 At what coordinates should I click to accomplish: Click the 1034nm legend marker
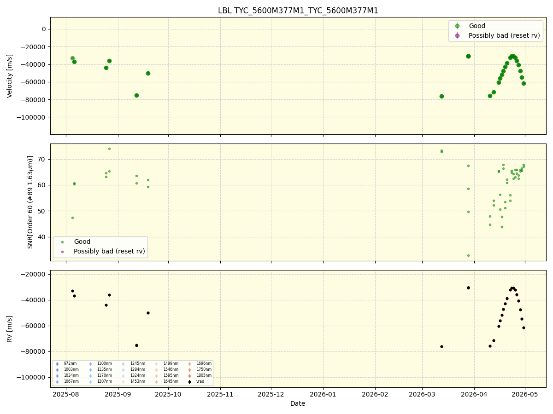(x=57, y=376)
